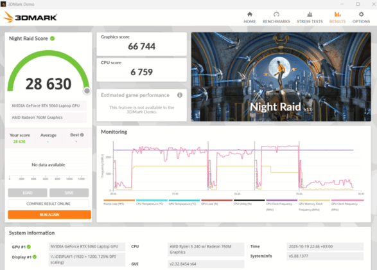377x270 pixels.
Task: Click the Your score value 28 630
Action: (x=19, y=141)
